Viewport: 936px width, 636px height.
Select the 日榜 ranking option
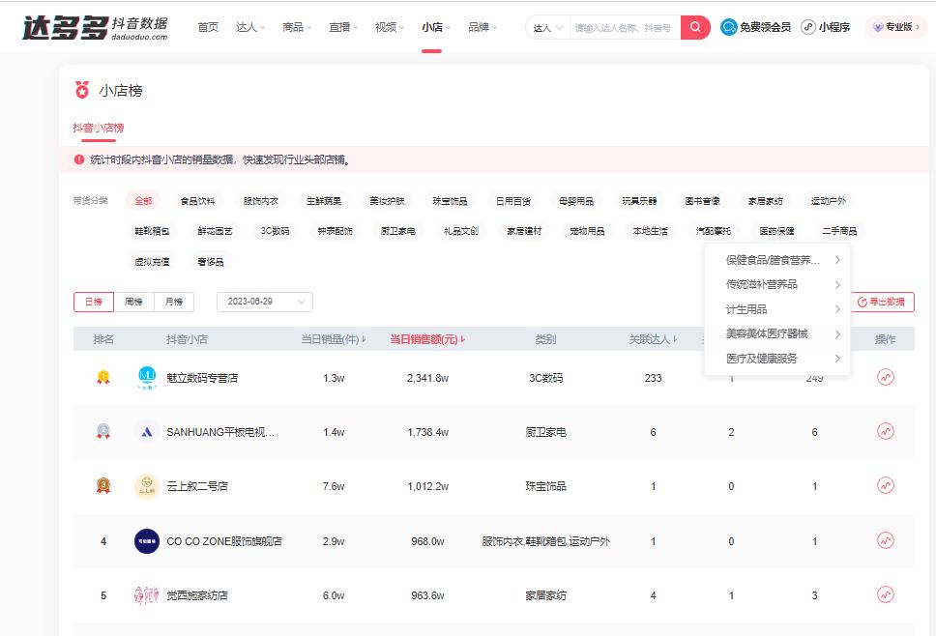(93, 302)
